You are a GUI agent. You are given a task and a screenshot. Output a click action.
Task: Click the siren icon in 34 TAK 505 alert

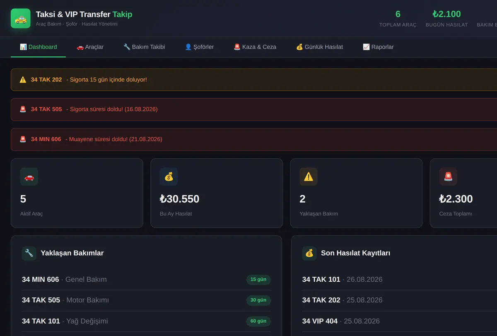[23, 109]
